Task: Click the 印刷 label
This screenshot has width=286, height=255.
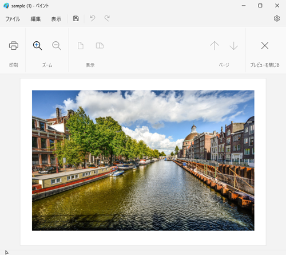Action: (x=14, y=65)
